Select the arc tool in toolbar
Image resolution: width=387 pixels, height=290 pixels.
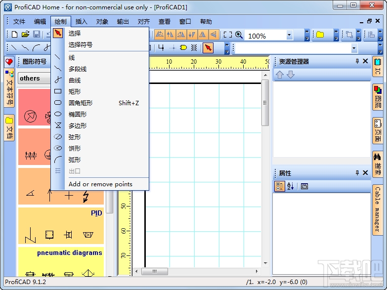(36, 47)
